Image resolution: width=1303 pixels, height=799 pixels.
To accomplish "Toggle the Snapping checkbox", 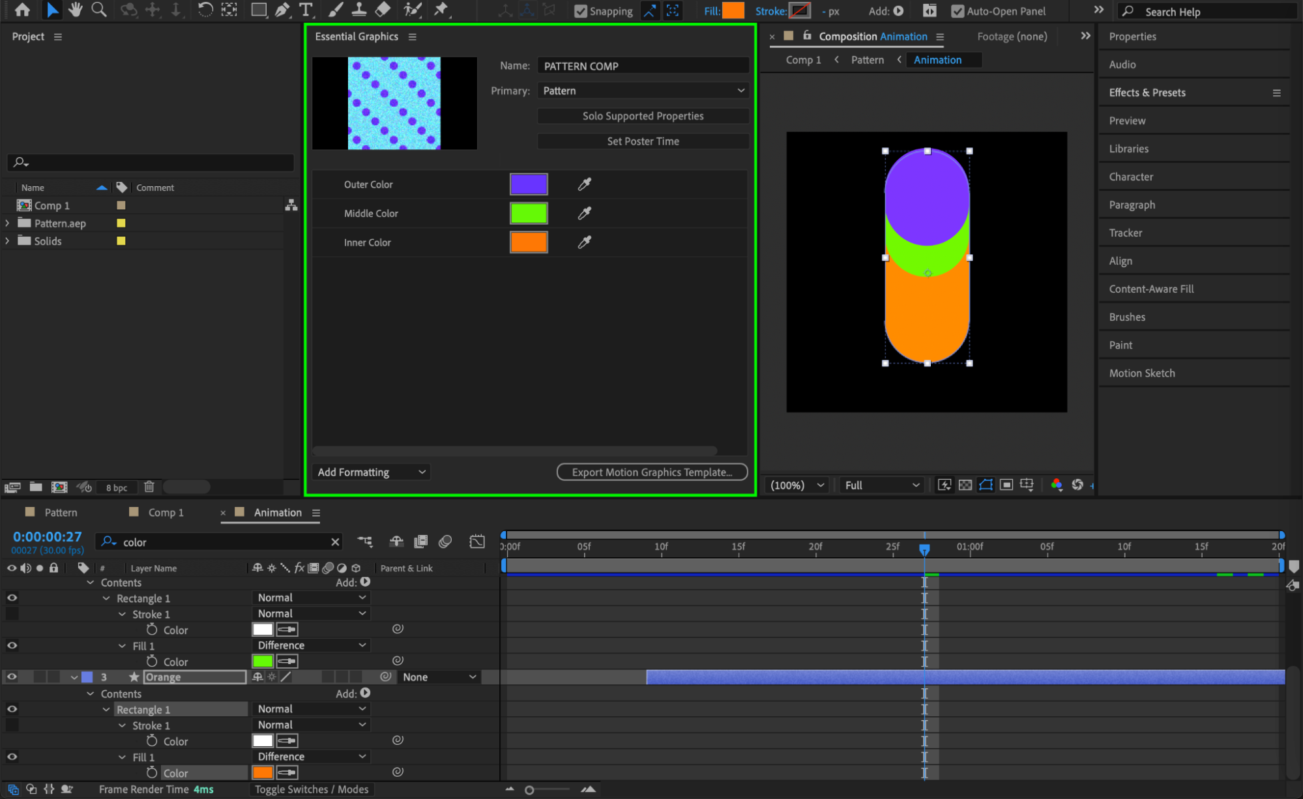I will [x=580, y=11].
